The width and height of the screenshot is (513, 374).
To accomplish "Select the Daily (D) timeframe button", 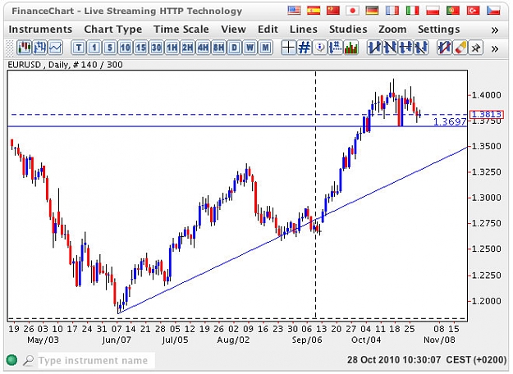I will [x=234, y=48].
